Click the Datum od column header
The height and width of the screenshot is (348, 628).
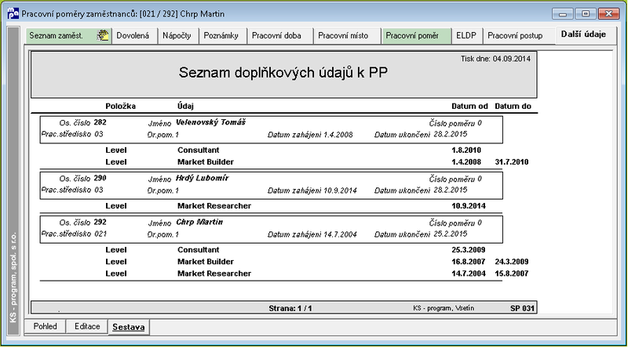pyautogui.click(x=469, y=107)
